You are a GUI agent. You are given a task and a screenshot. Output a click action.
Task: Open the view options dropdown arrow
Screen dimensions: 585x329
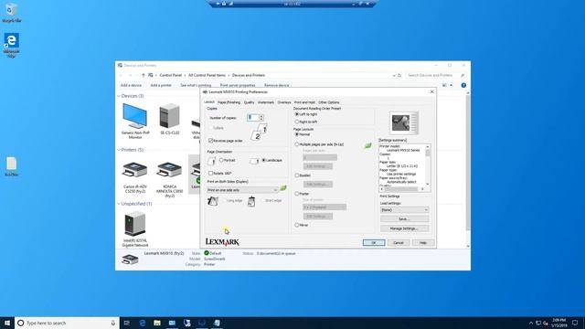click(x=451, y=85)
